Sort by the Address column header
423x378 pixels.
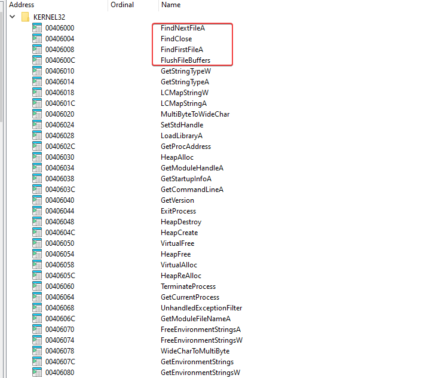click(x=22, y=5)
